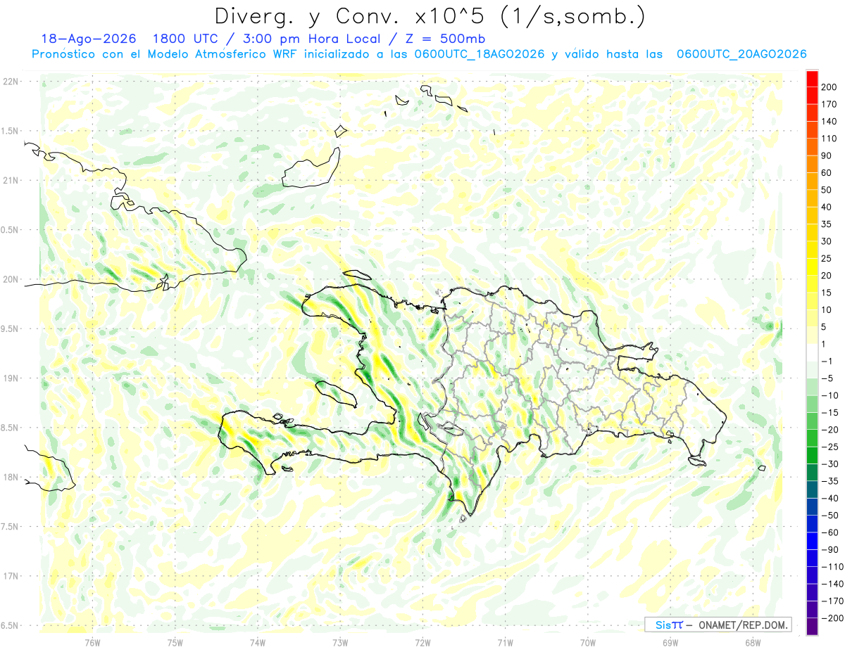845x652 pixels.
Task: Click the '200' value on the color scale
Action: tap(830, 87)
